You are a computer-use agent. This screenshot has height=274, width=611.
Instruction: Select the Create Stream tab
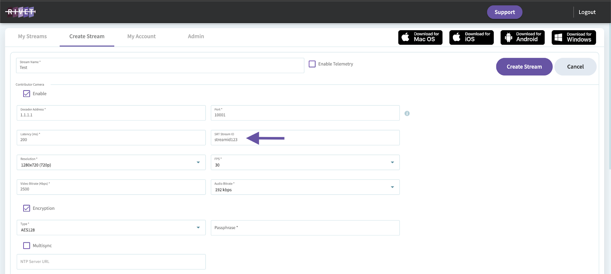pos(87,36)
